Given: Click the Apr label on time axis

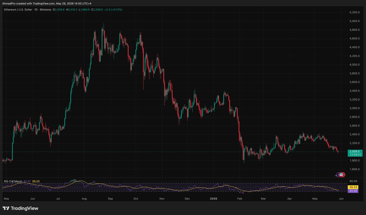Looking at the screenshot, I should click(289, 199).
